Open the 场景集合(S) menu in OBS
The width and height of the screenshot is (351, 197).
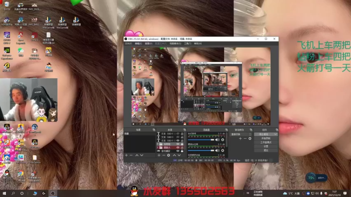pos(175,43)
